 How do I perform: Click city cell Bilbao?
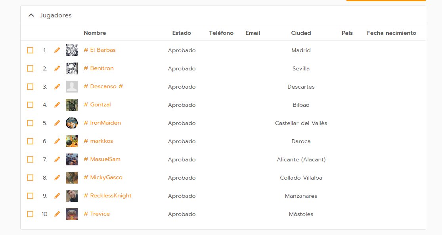pyautogui.click(x=301, y=105)
